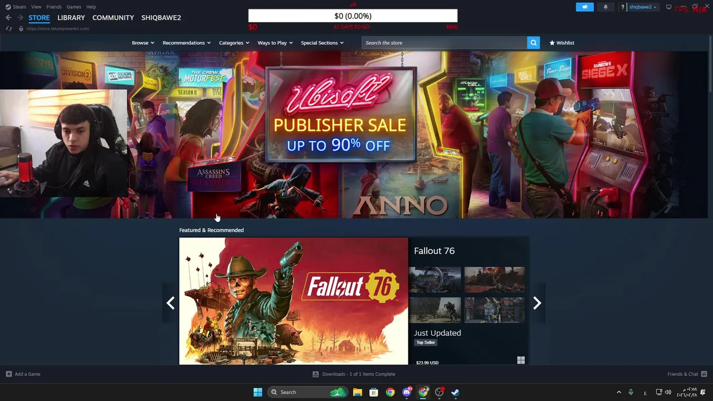Click the Windows taskbar Search box
713x401 pixels.
pos(306,392)
